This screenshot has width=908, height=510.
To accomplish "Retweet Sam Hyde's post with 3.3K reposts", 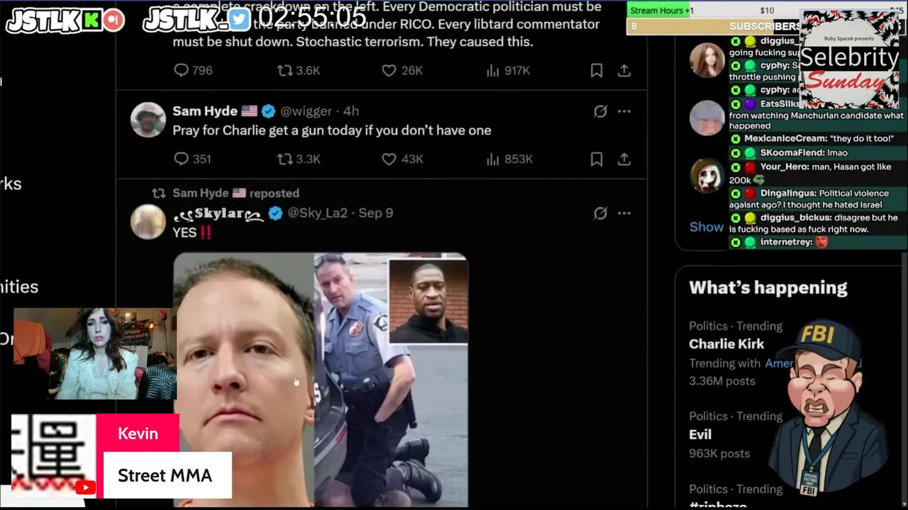I will [x=299, y=159].
